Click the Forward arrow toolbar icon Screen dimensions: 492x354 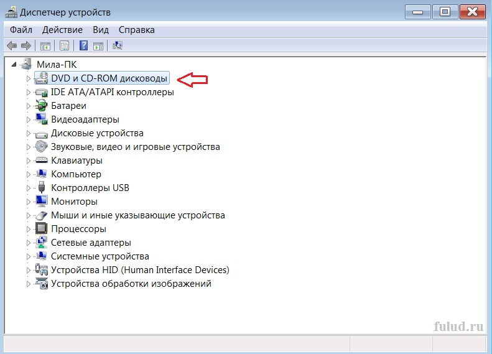[x=26, y=46]
